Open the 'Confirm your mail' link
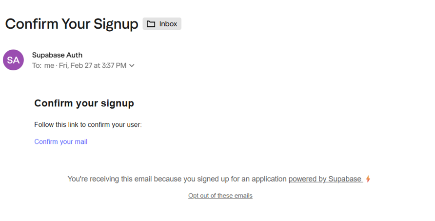The image size is (435, 221). click(60, 142)
